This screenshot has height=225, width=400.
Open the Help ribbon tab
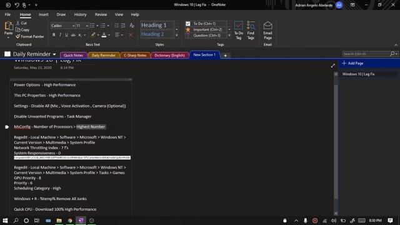coord(135,14)
